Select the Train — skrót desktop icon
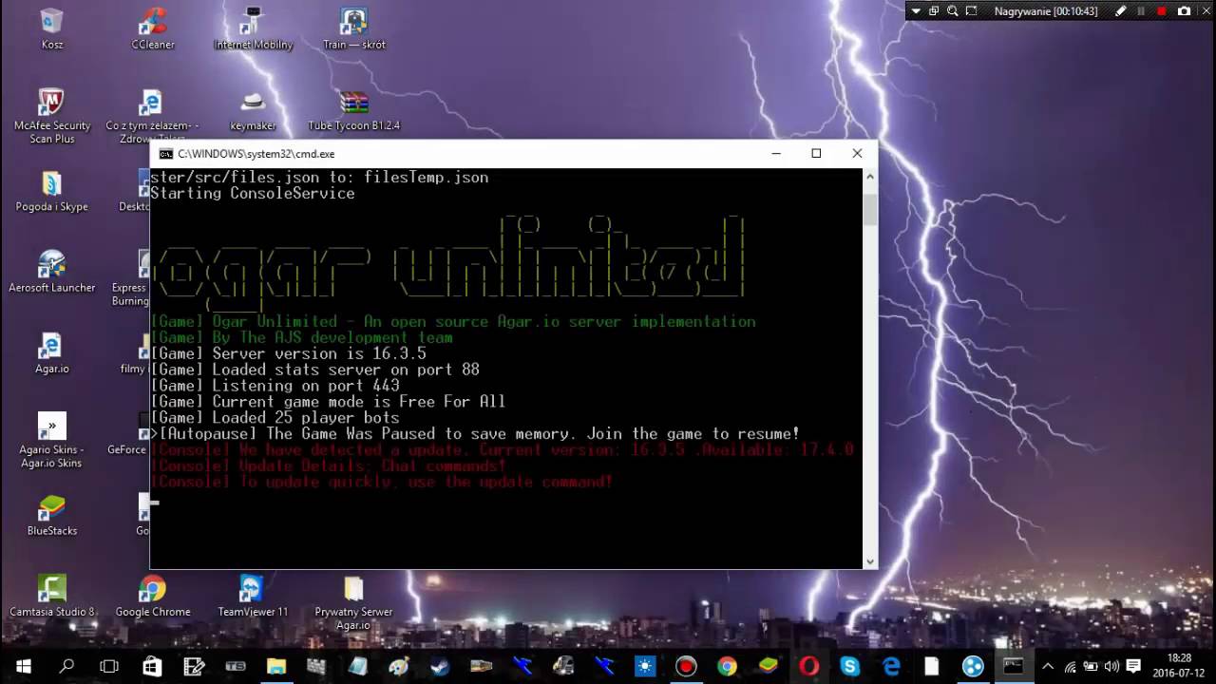The height and width of the screenshot is (684, 1216). [x=354, y=28]
